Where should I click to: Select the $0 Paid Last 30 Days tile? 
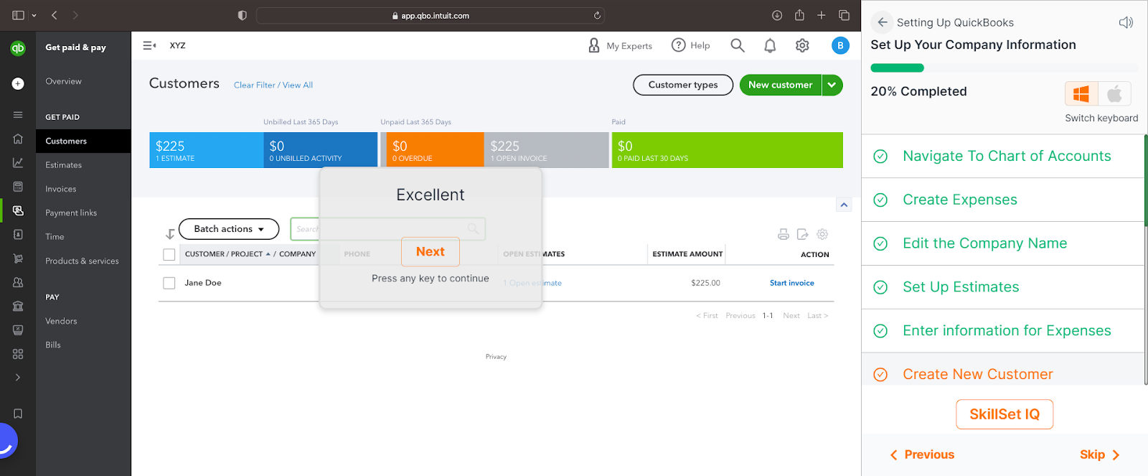click(x=728, y=150)
